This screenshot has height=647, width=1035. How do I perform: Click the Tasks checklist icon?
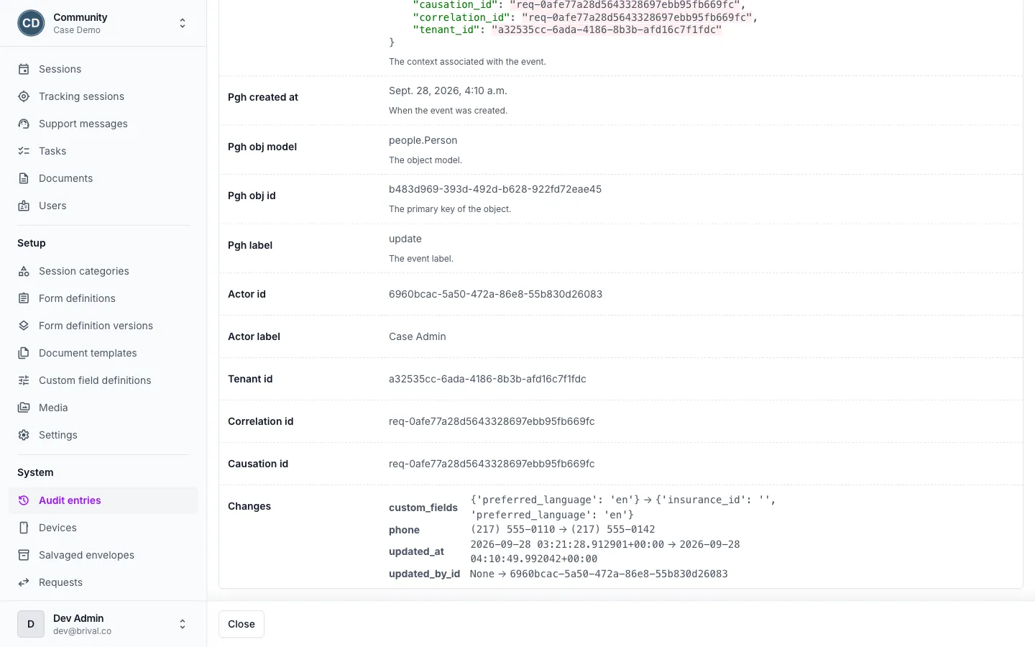[x=24, y=151]
